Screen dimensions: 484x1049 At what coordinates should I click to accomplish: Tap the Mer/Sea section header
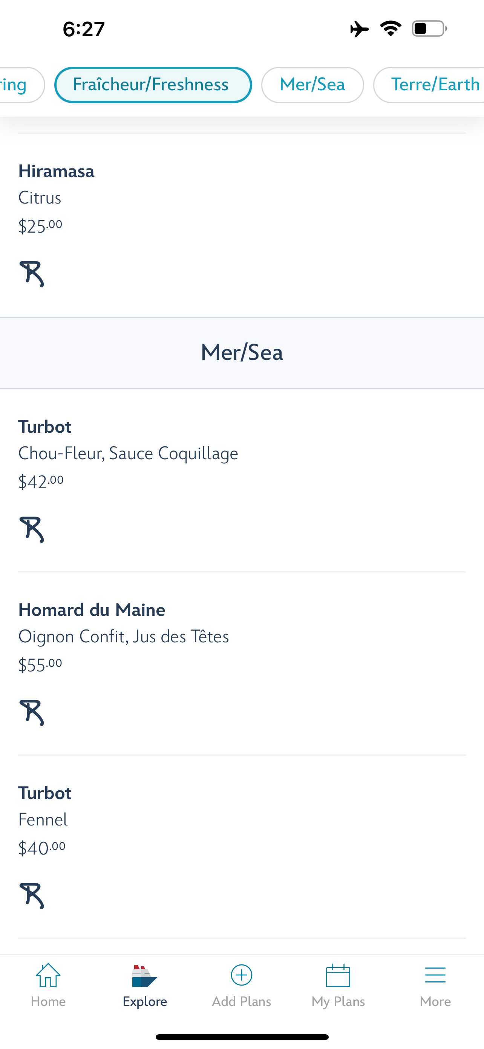[x=242, y=353]
